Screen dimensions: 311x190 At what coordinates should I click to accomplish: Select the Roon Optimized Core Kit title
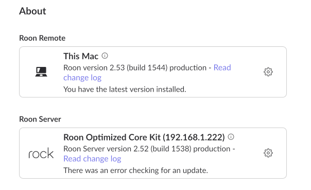144,137
